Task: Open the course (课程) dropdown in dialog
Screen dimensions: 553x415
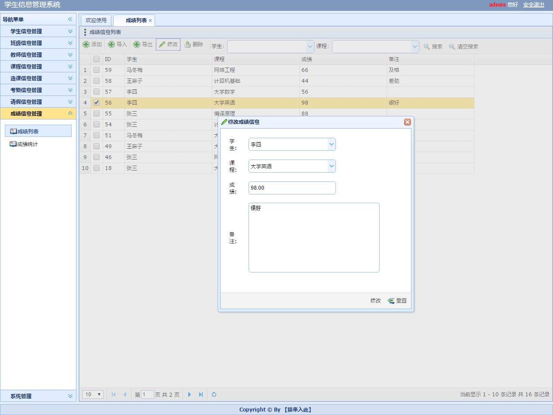Action: [x=331, y=166]
